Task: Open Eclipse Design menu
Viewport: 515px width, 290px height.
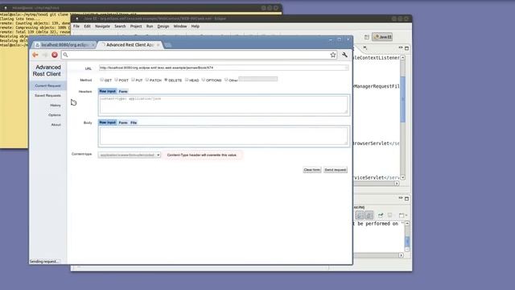Action: click(163, 27)
